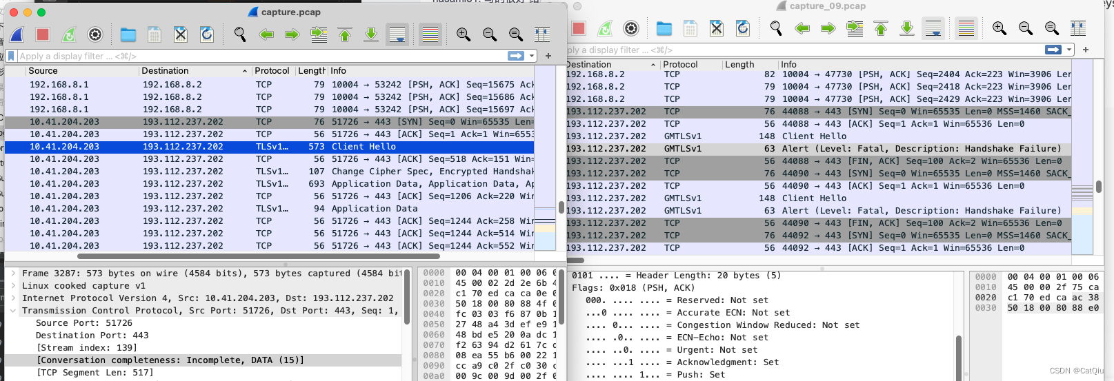Add display filter button in capture_09.pcap
Viewport: 1114px width, 381px height.
click(1086, 50)
